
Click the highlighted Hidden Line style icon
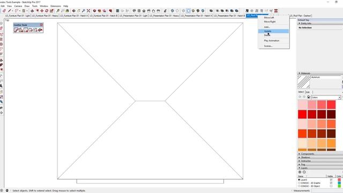click(188, 11)
